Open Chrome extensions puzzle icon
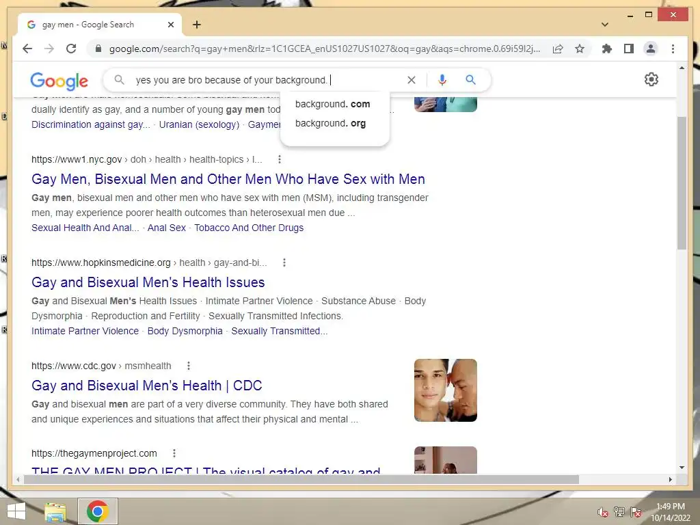The height and width of the screenshot is (525, 700). click(x=607, y=49)
